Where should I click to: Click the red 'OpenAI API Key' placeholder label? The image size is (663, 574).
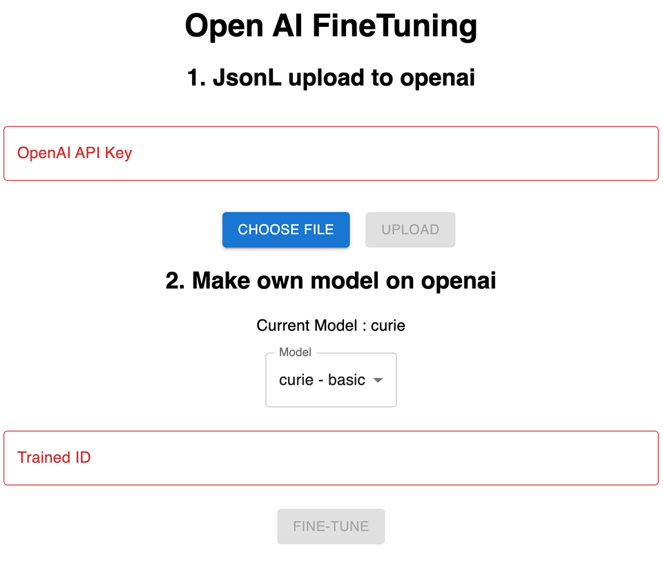(75, 153)
